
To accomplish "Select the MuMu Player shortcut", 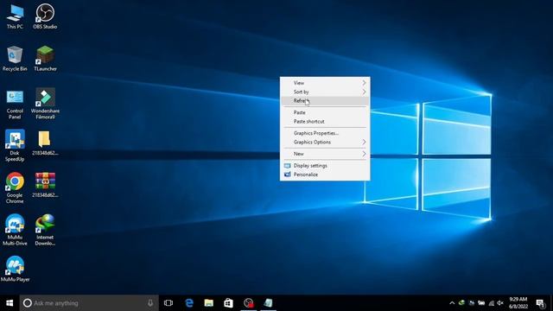I will (15, 269).
